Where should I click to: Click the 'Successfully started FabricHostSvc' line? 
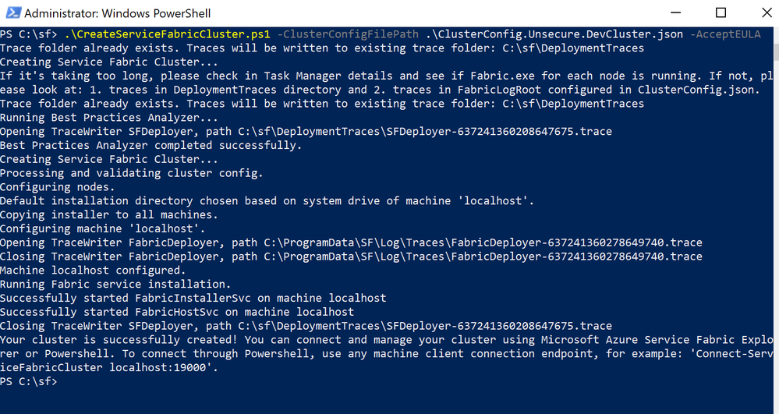click(x=177, y=312)
